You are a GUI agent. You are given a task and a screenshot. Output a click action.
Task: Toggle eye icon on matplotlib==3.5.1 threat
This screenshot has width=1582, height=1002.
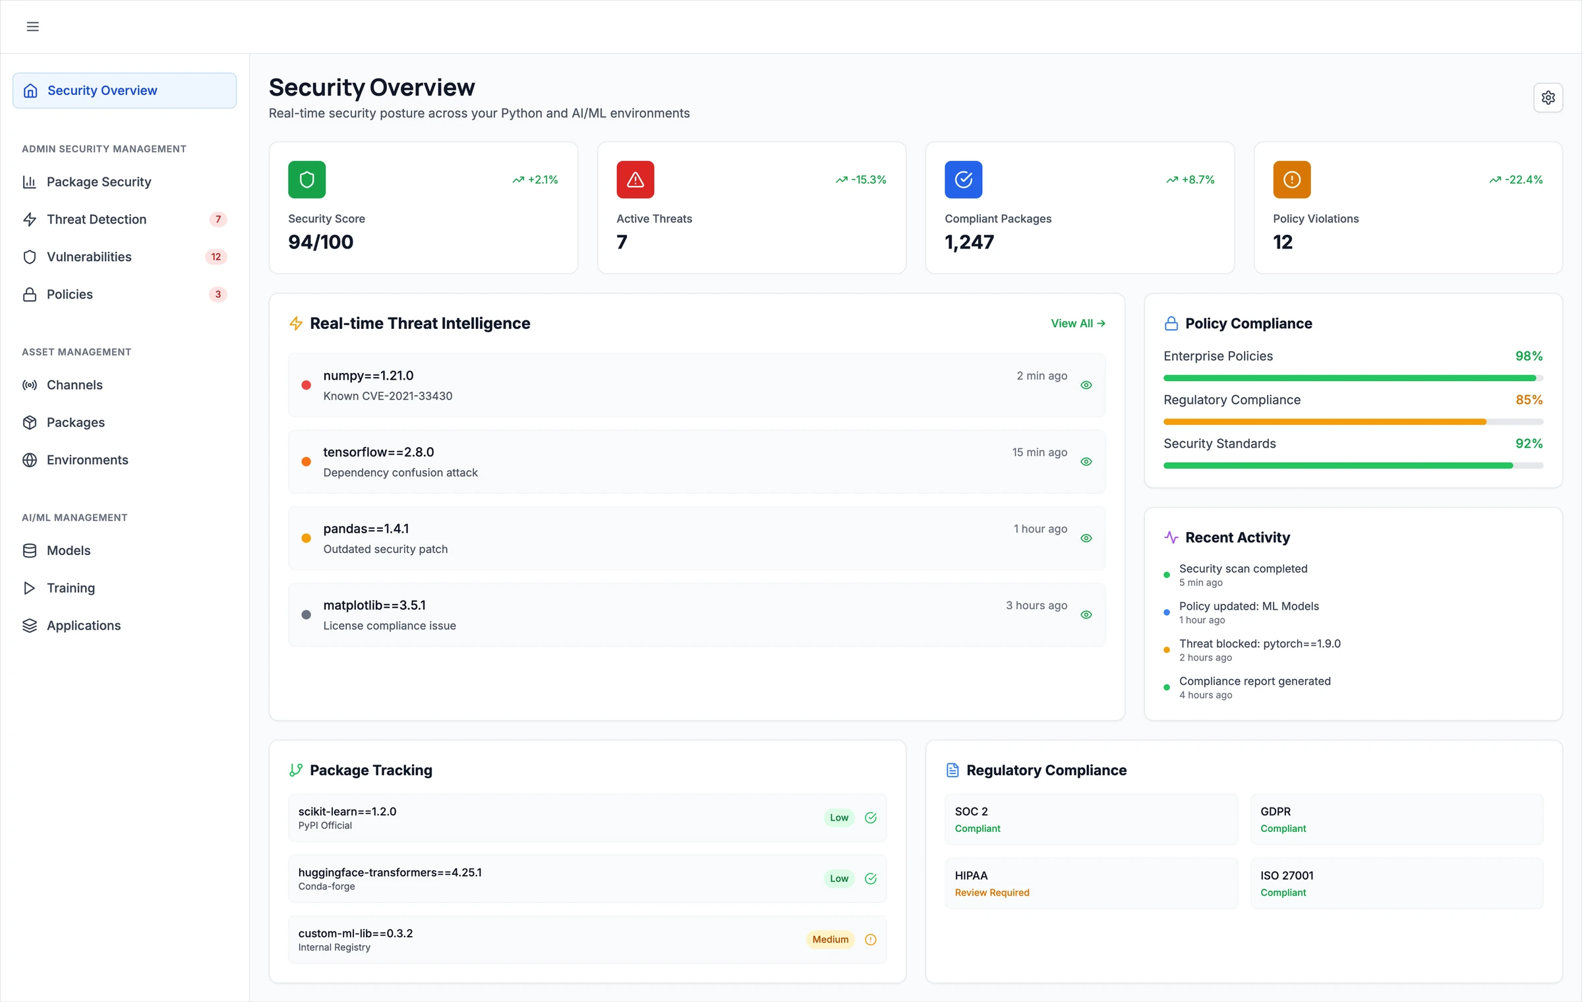(1086, 614)
